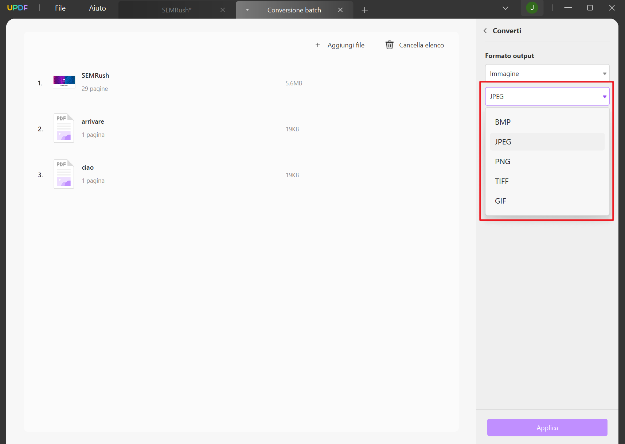Switch to the Conversione batch tab

pyautogui.click(x=294, y=10)
